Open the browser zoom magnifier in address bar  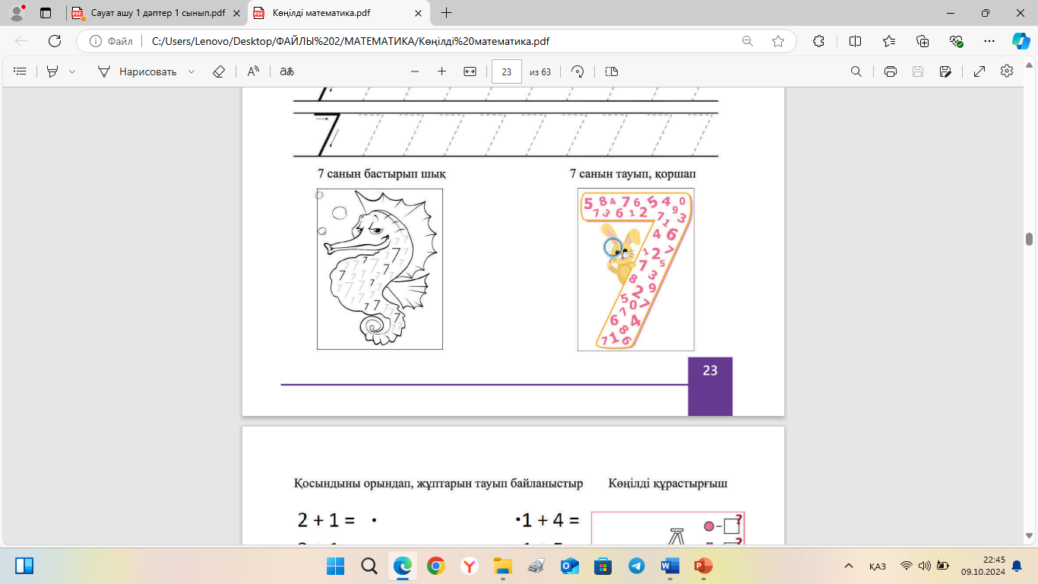tap(748, 41)
